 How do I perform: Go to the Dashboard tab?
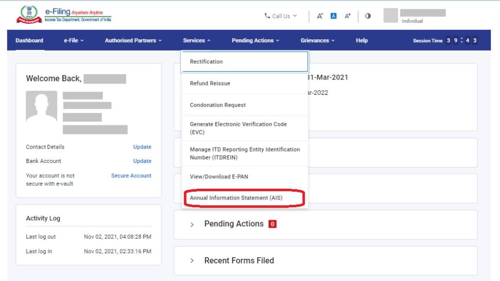click(29, 41)
